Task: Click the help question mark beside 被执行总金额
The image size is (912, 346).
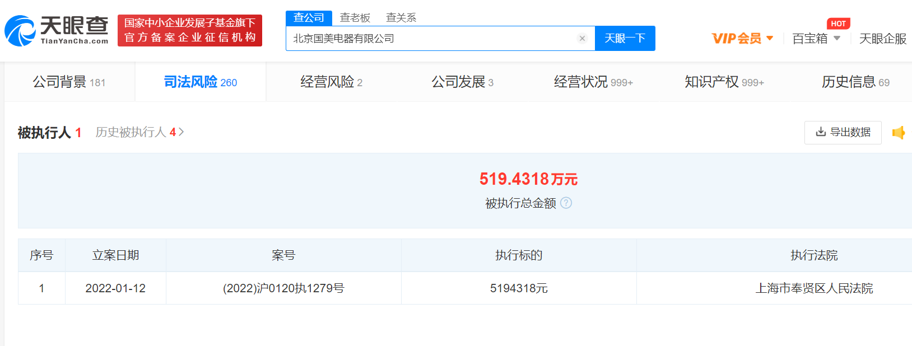Action: pyautogui.click(x=566, y=203)
